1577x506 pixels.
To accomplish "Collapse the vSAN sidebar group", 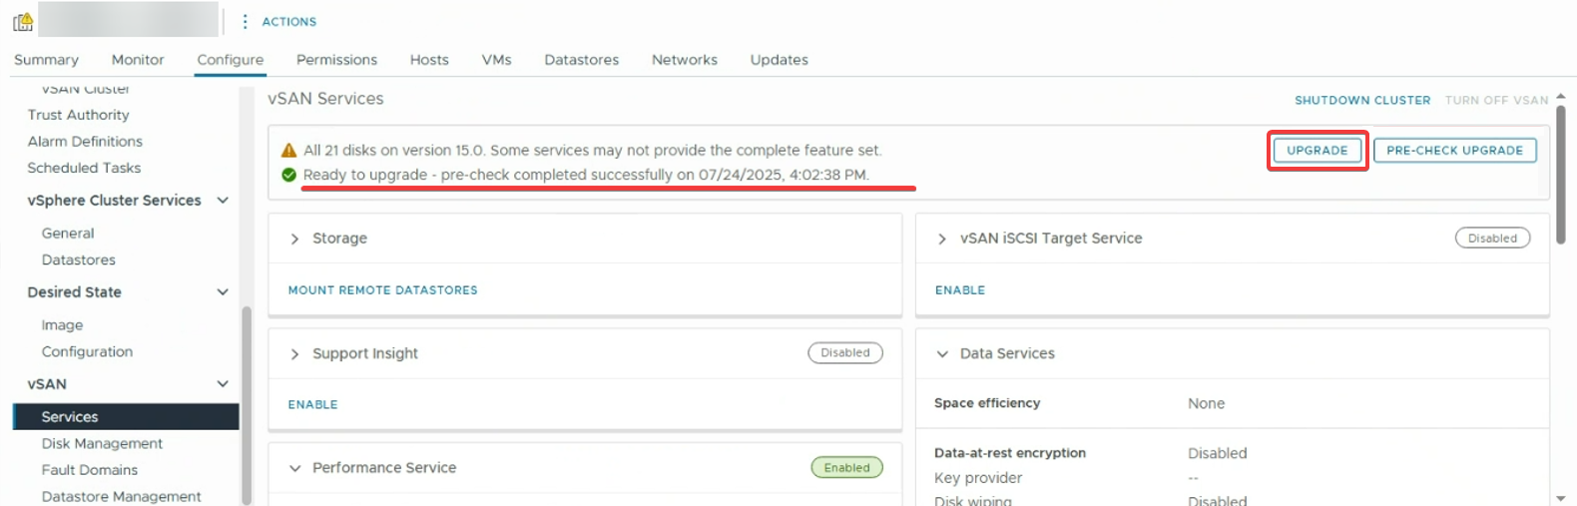I will (x=223, y=384).
